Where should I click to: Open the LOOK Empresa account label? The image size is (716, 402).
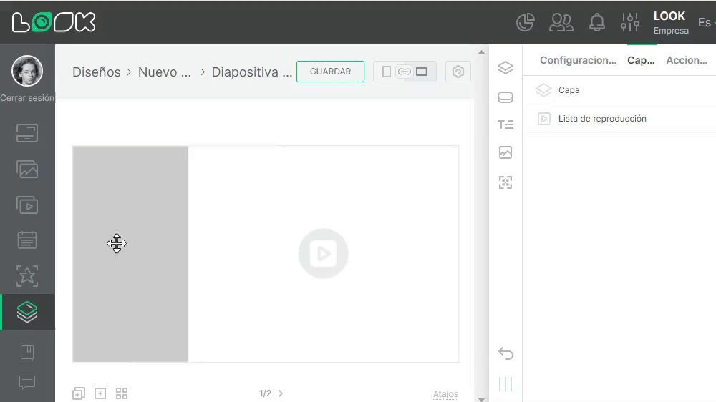click(x=671, y=23)
